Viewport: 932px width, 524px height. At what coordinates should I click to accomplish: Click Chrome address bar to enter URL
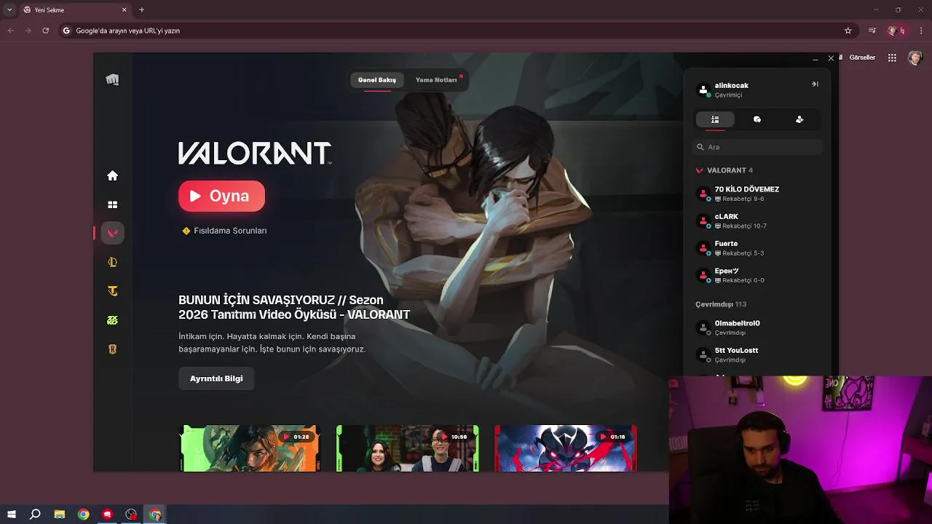tap(451, 31)
